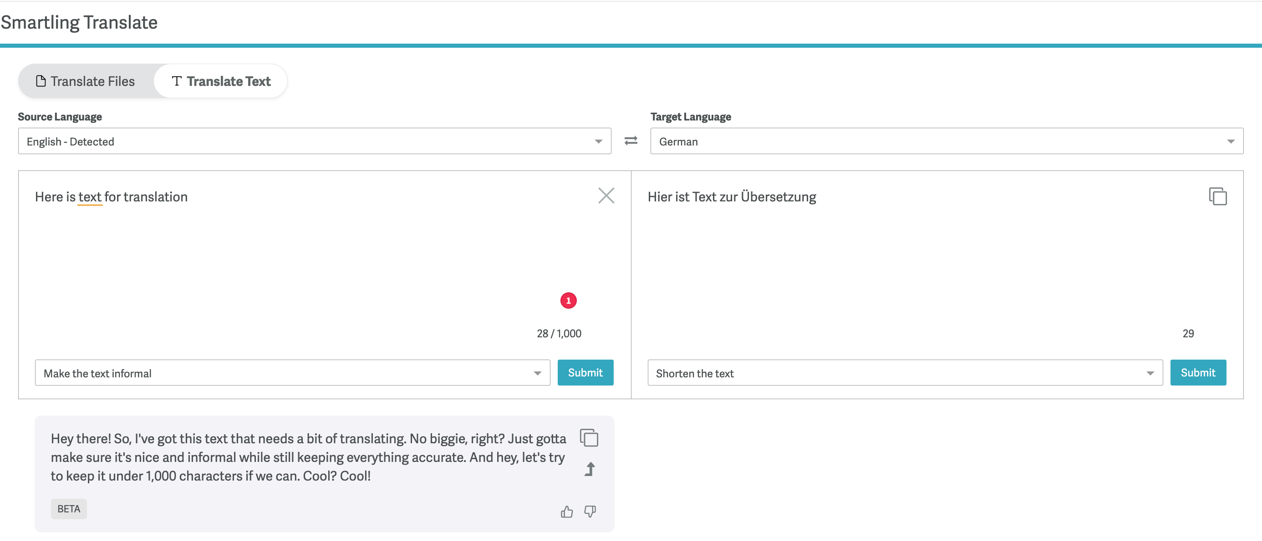Apply the suggestion to the source using up arrow
The width and height of the screenshot is (1262, 541).
(590, 469)
